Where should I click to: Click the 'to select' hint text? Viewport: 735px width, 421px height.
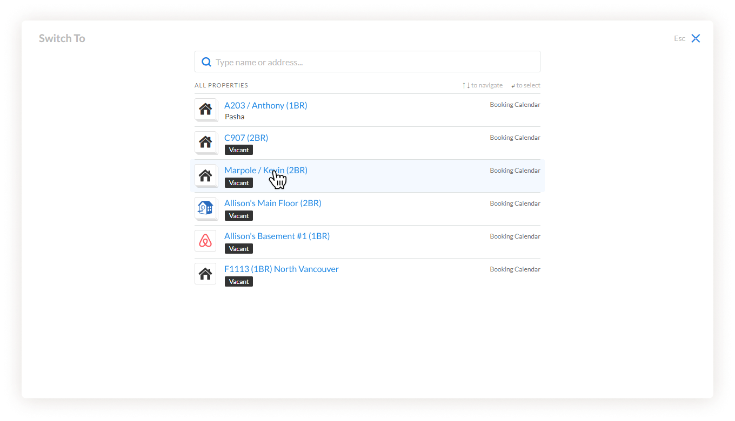coord(528,85)
